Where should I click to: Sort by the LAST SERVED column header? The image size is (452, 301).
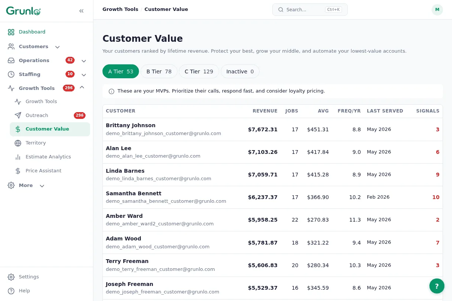(385, 111)
